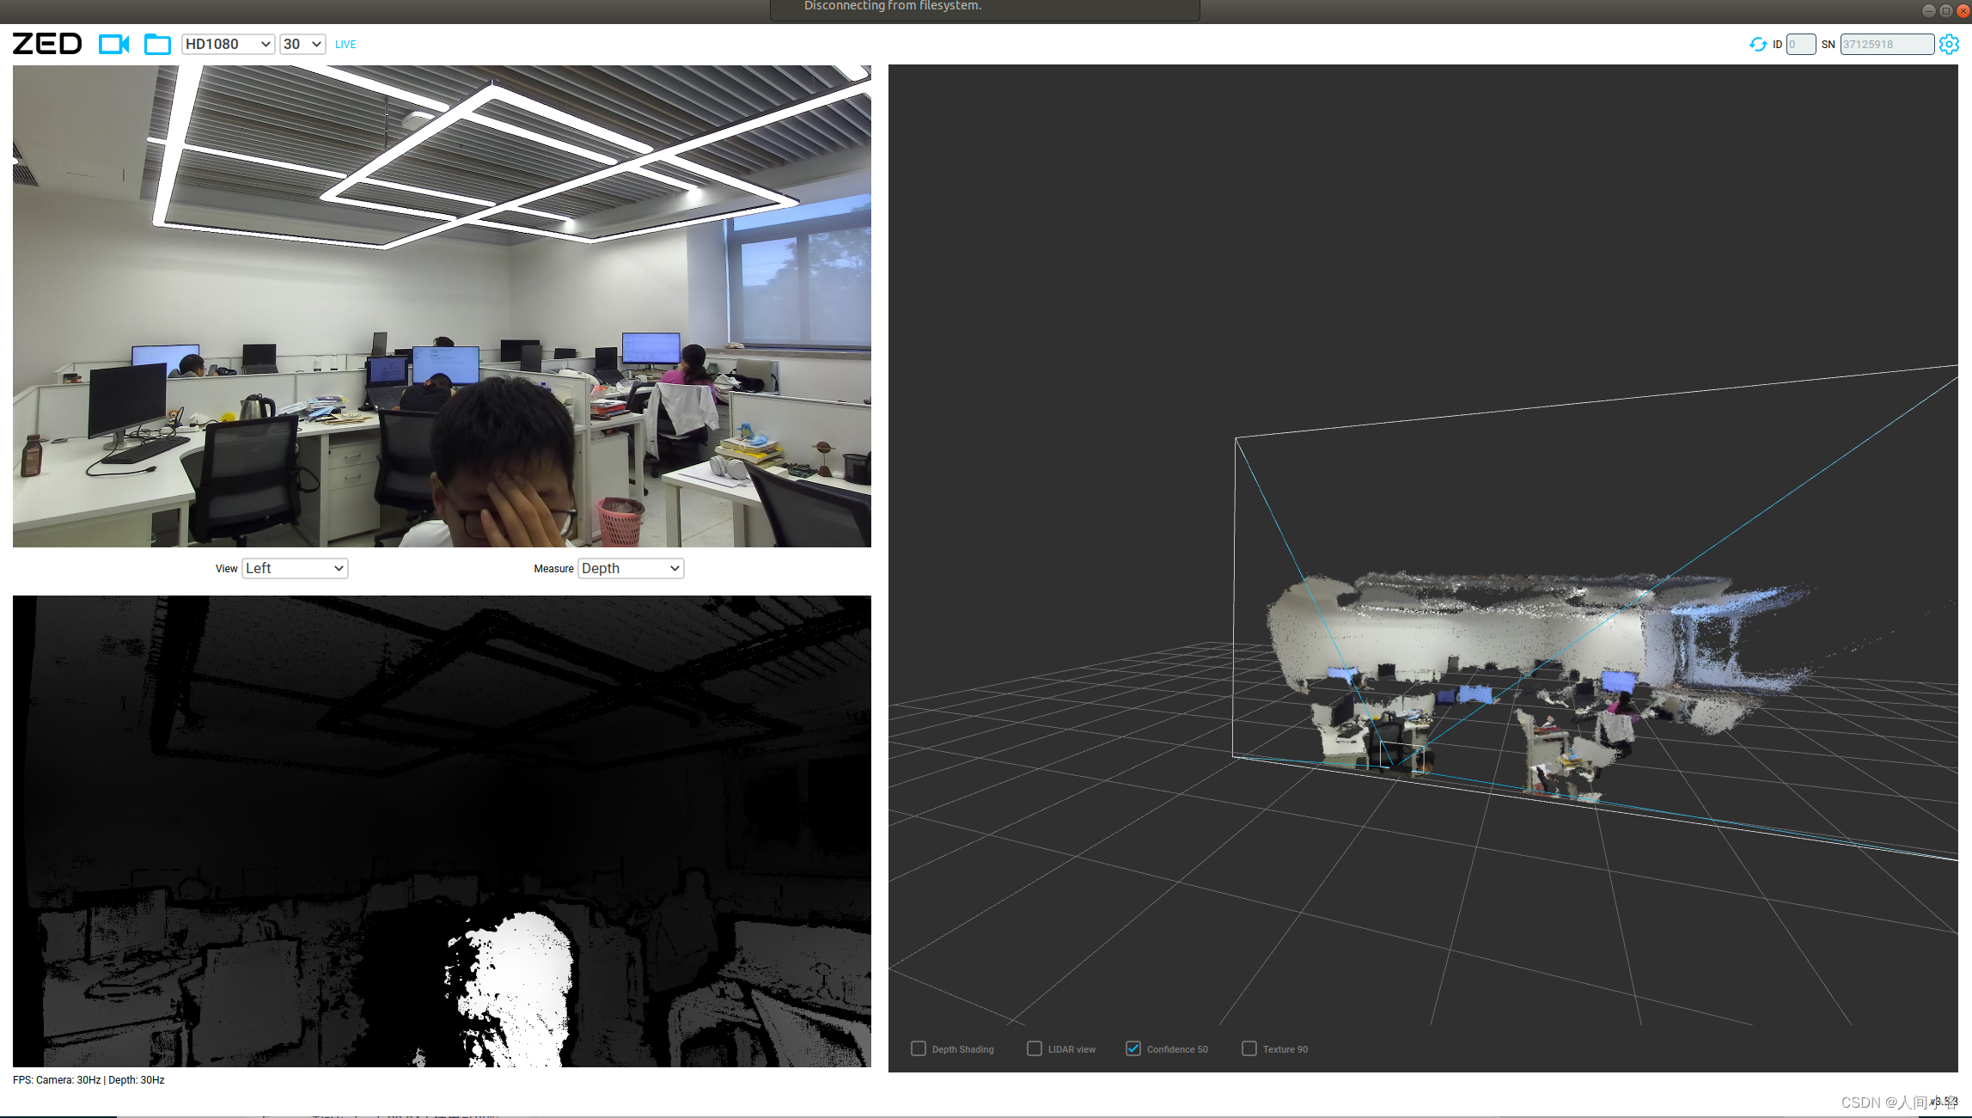Open the View Left dropdown
This screenshot has width=1972, height=1118.
click(x=295, y=568)
